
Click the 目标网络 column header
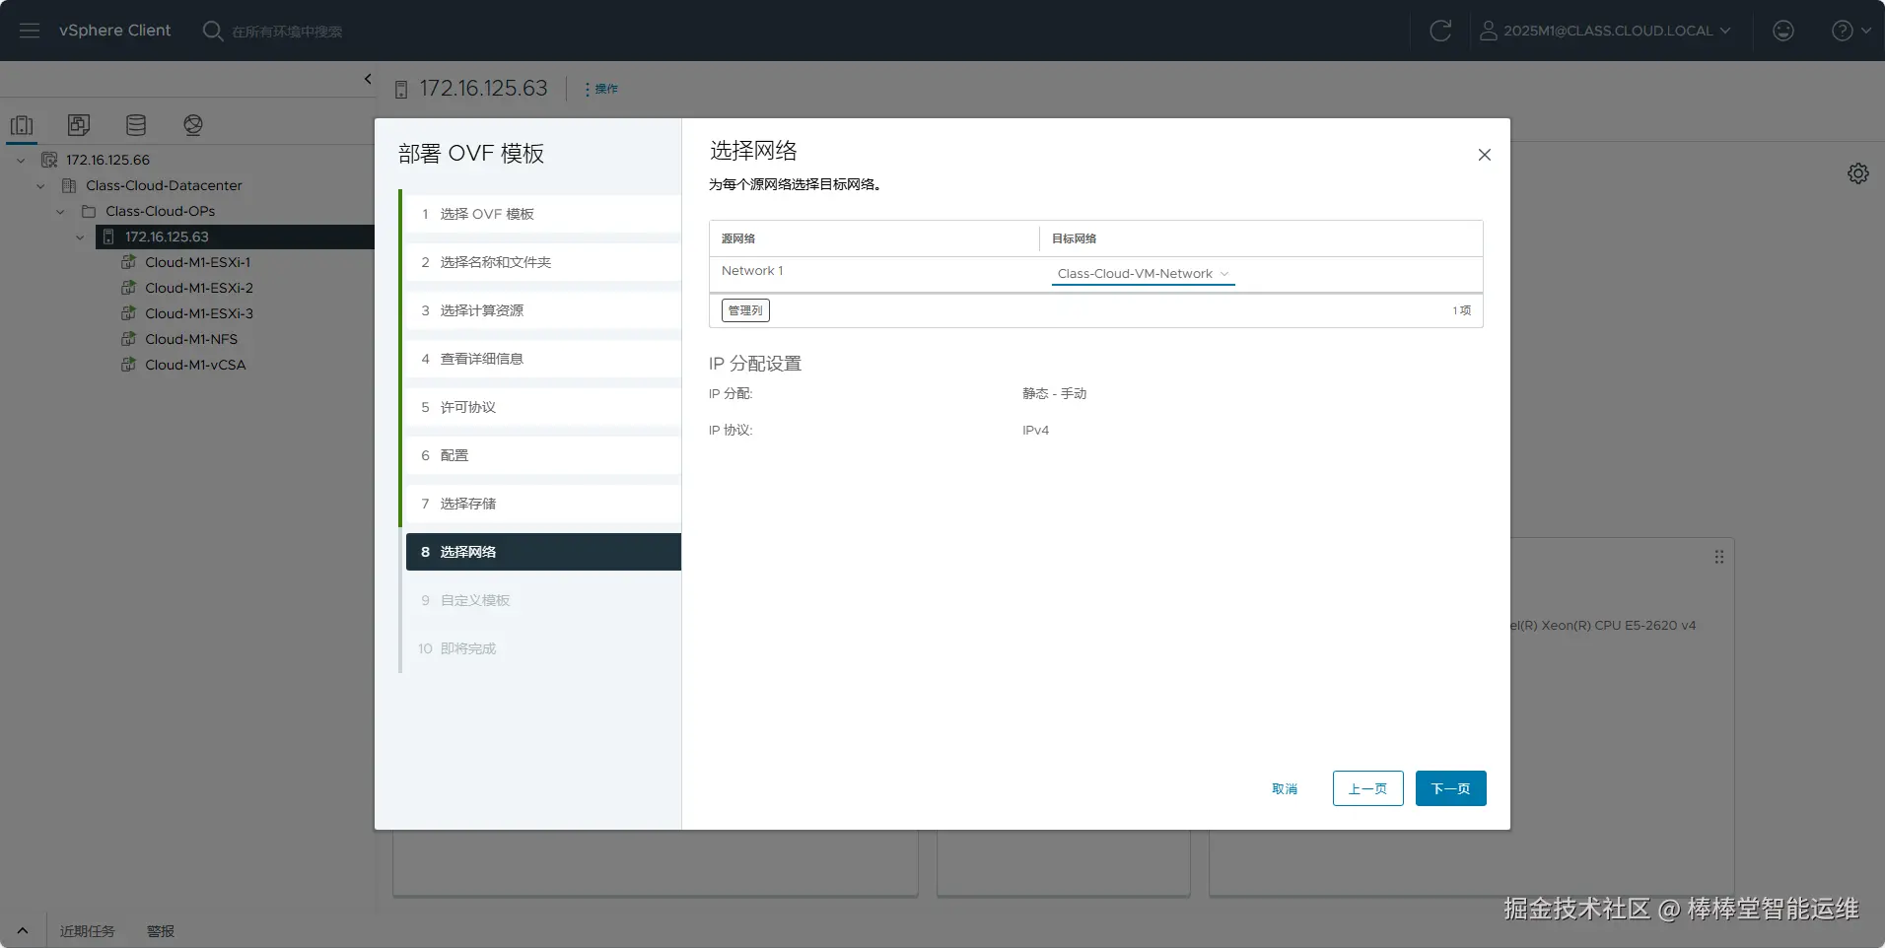(1075, 238)
